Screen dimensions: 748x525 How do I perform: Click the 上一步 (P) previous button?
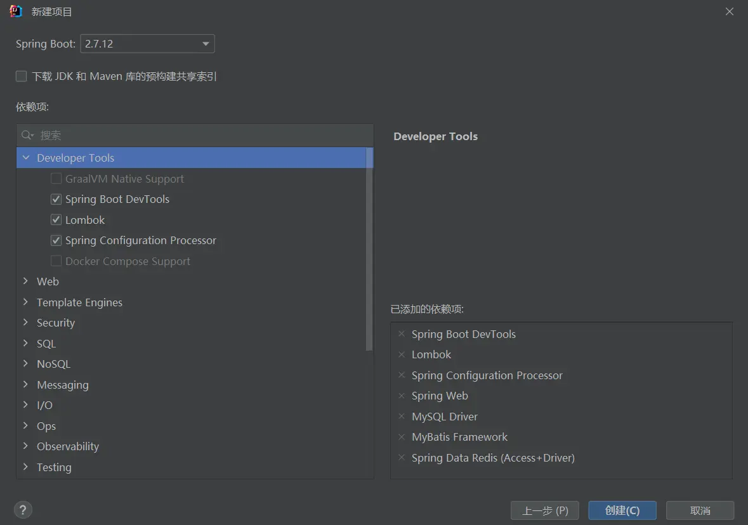[x=545, y=510]
